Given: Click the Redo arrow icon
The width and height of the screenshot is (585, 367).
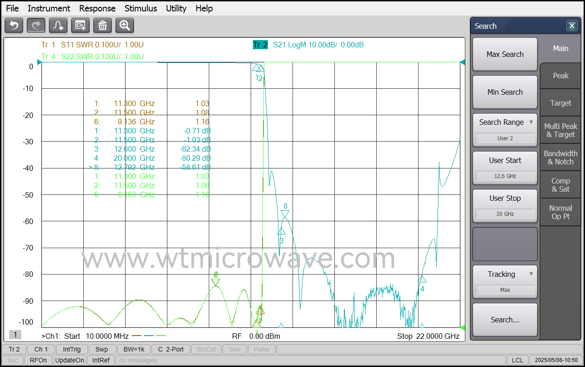Looking at the screenshot, I should coord(36,25).
